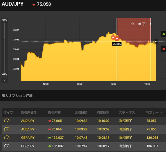The height and width of the screenshot is (152, 166).
Task: Click the 終了 label on the chart
Action: click(x=142, y=24)
